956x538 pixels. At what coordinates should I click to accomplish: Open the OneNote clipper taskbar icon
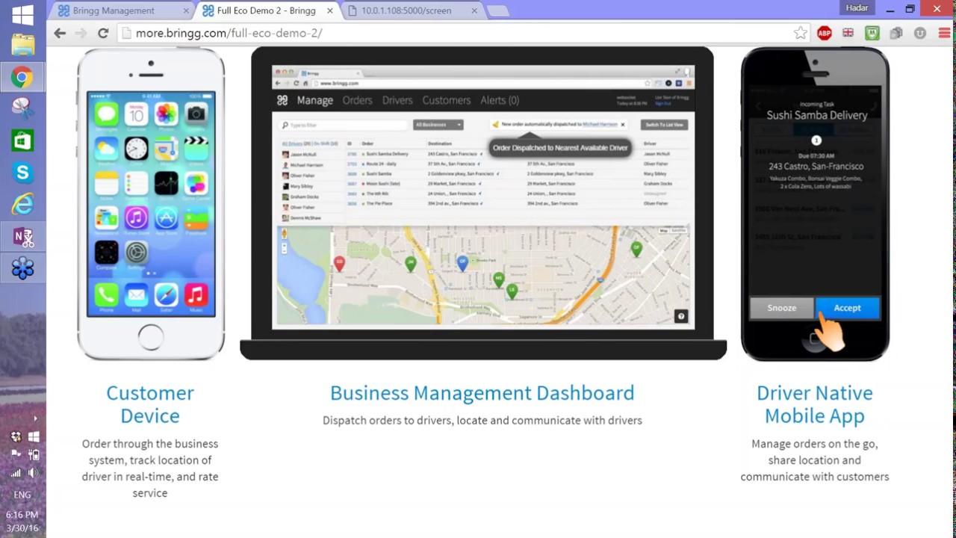pos(22,237)
